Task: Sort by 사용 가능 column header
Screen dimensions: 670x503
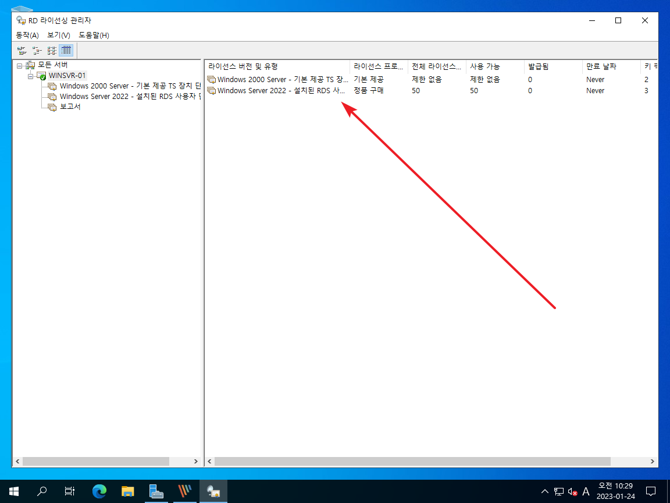Action: click(495, 67)
